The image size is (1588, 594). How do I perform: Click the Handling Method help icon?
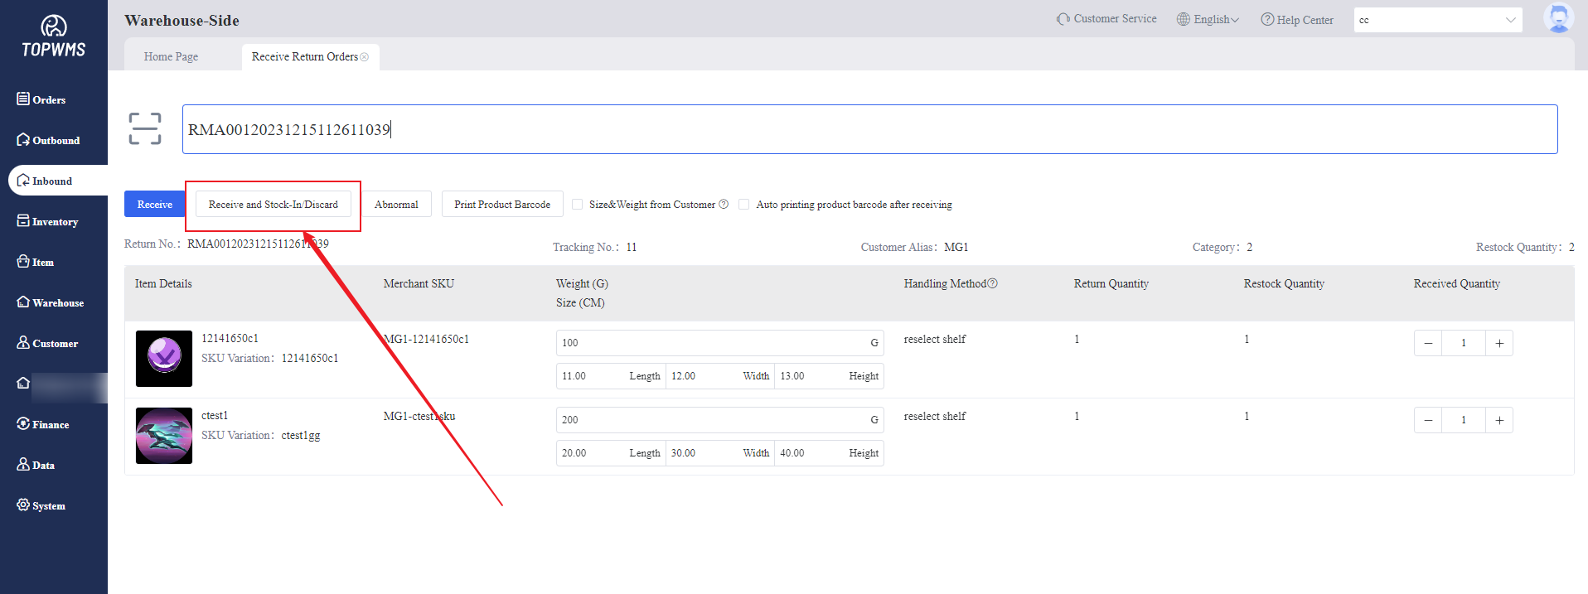993,283
